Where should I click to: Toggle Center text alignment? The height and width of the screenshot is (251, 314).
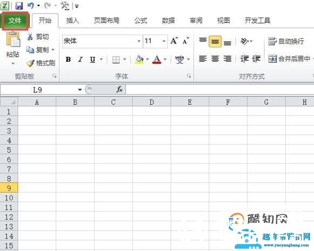[215, 59]
